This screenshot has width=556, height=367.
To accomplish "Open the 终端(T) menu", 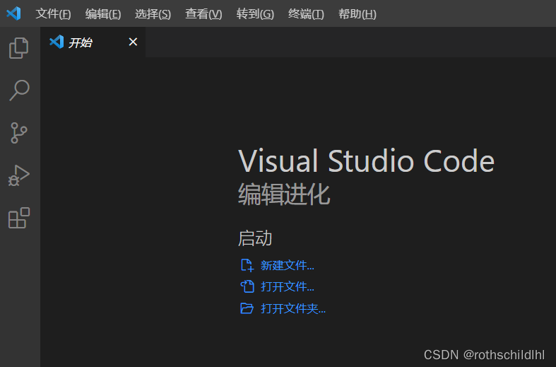I will coord(306,14).
